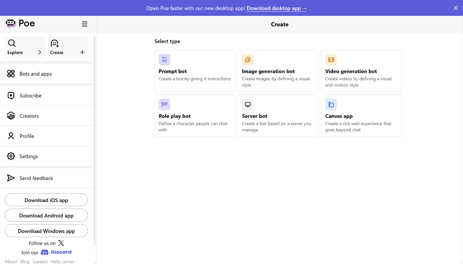Dismiss the desktop app banner
This screenshot has height=264, width=463.
[456, 8]
